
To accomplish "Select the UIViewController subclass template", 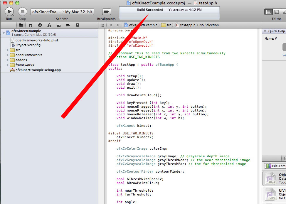I will click(x=274, y=194).
